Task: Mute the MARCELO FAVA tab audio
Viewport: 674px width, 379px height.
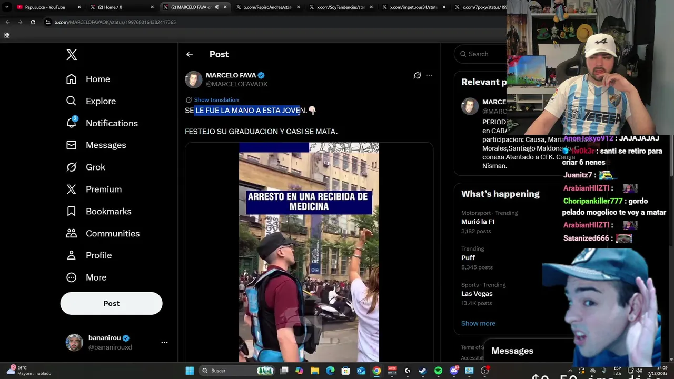Action: click(x=217, y=7)
